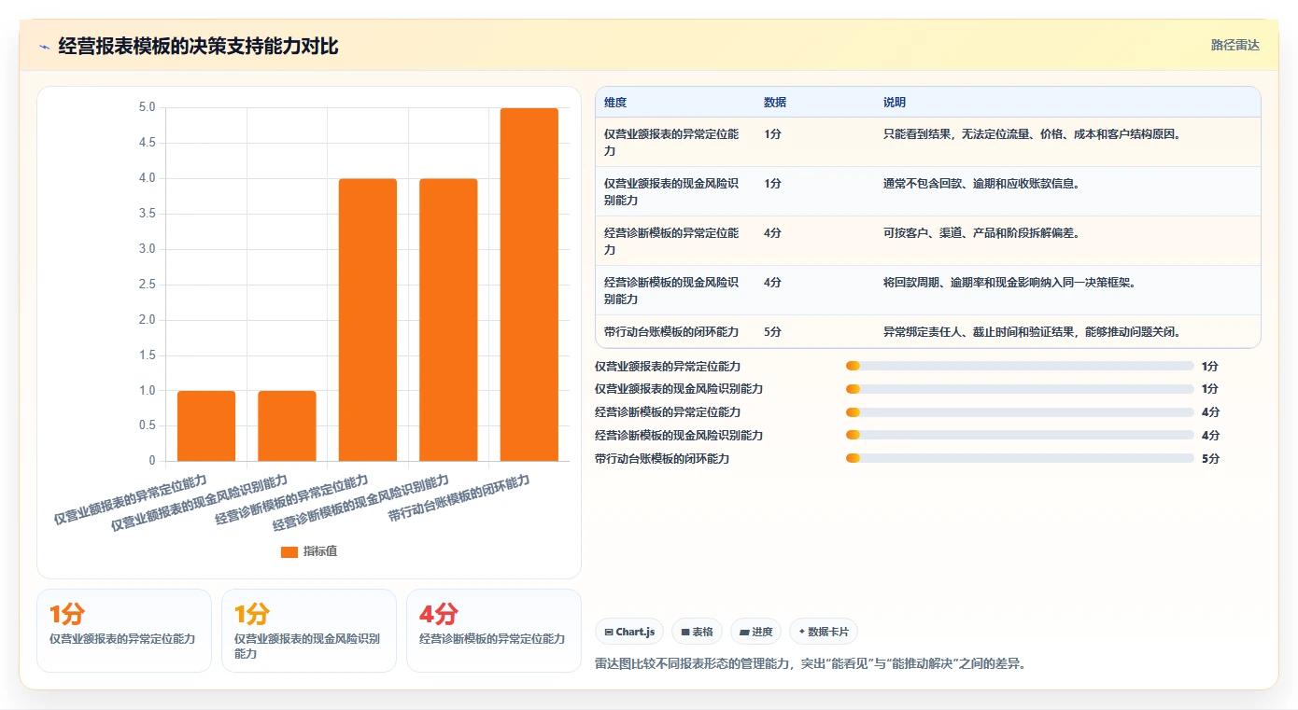Click progress bar of 仅营业额报表的异常定位能力
The width and height of the screenshot is (1298, 710).
[1020, 366]
